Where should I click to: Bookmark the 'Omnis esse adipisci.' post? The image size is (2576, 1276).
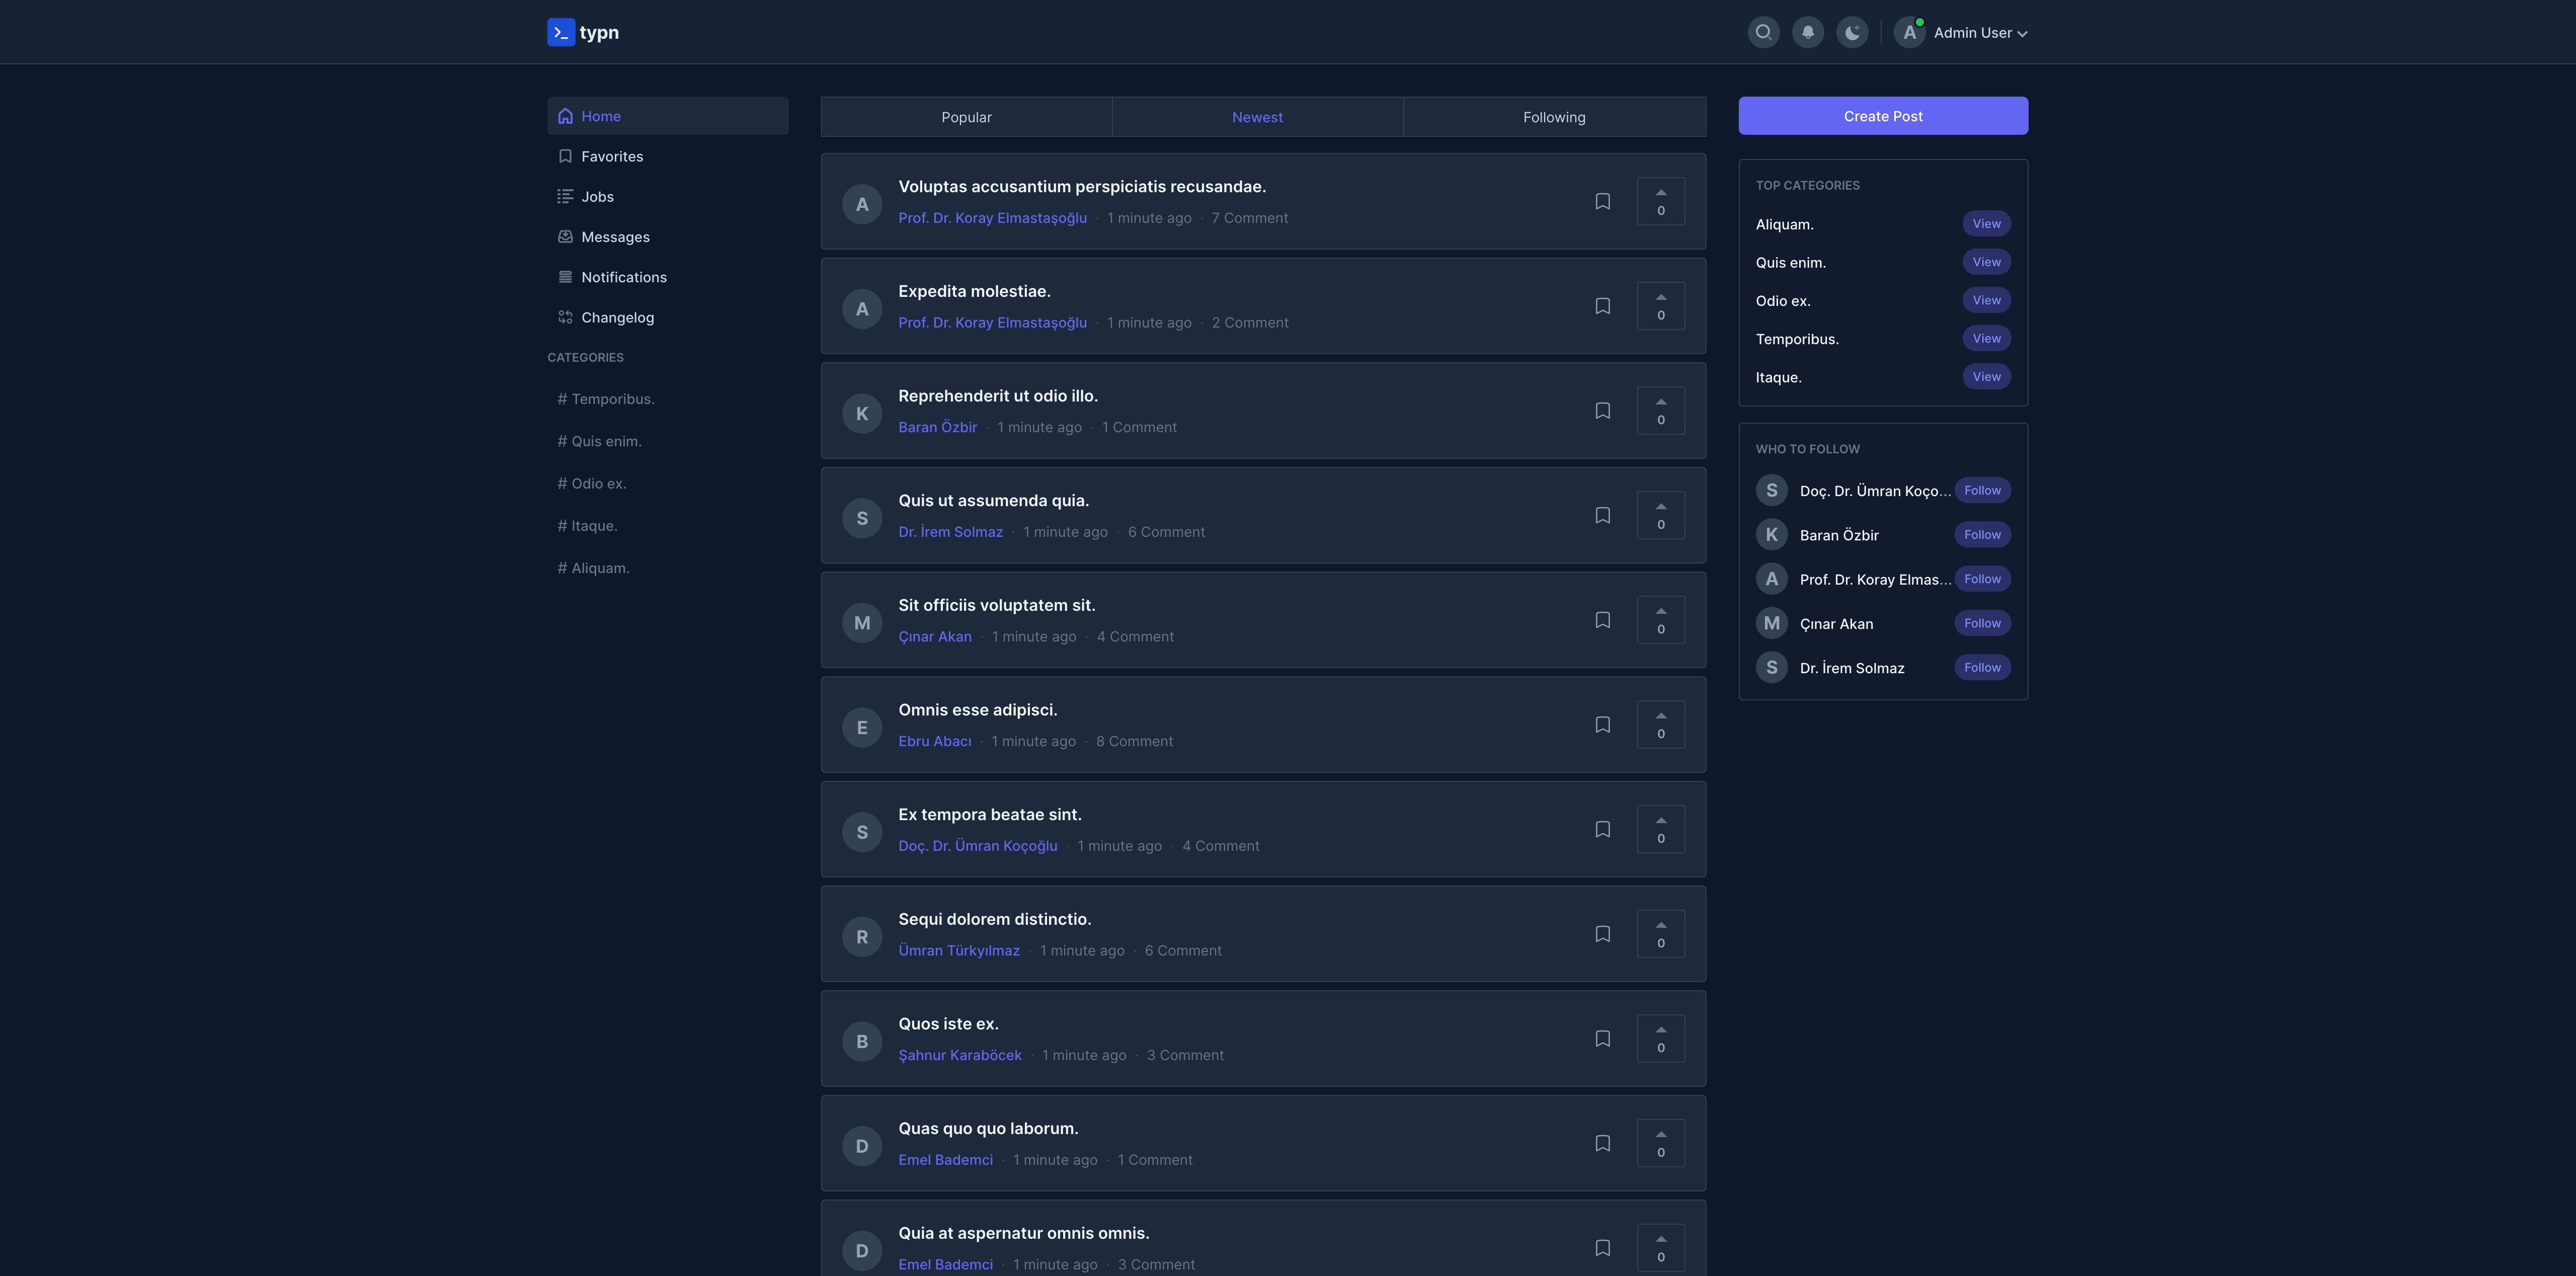pos(1602,725)
